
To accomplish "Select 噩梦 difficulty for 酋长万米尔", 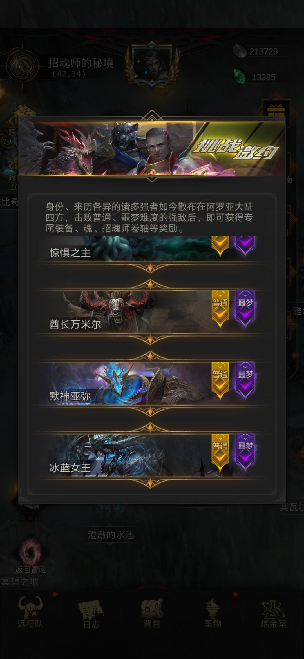I will click(245, 309).
